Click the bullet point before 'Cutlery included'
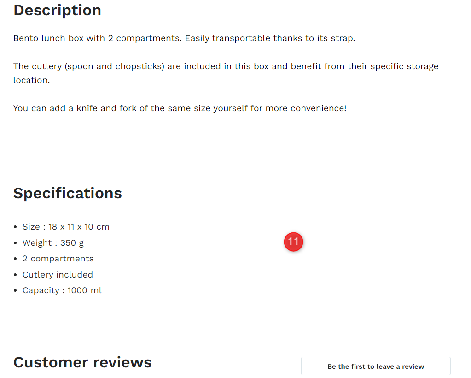The image size is (471, 378). [x=15, y=275]
